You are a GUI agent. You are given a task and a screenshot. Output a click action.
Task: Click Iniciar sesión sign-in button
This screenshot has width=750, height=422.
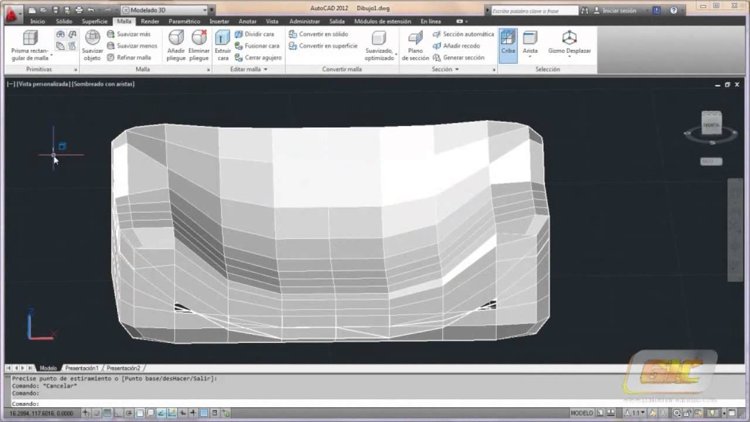(x=621, y=11)
